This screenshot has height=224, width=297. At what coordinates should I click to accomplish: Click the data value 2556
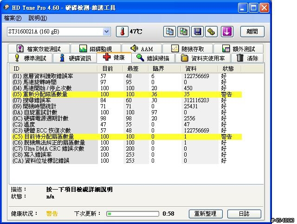tap(189, 119)
